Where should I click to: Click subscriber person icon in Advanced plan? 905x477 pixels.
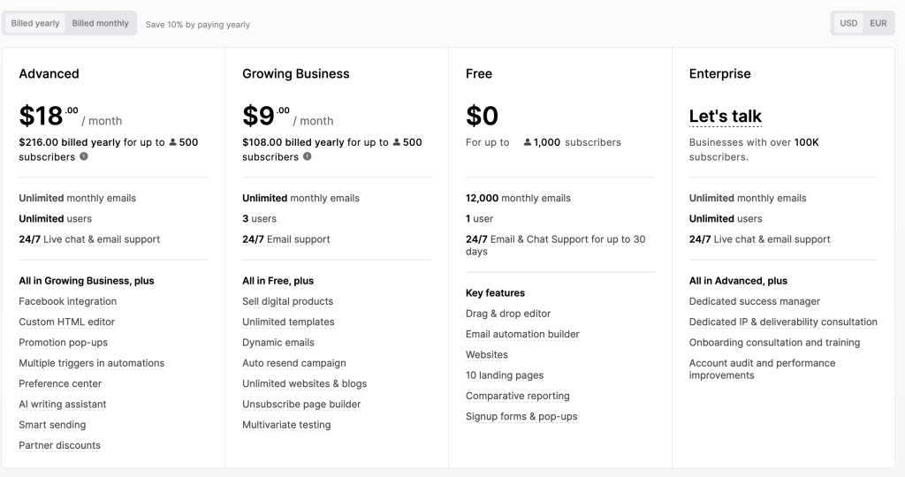point(172,142)
